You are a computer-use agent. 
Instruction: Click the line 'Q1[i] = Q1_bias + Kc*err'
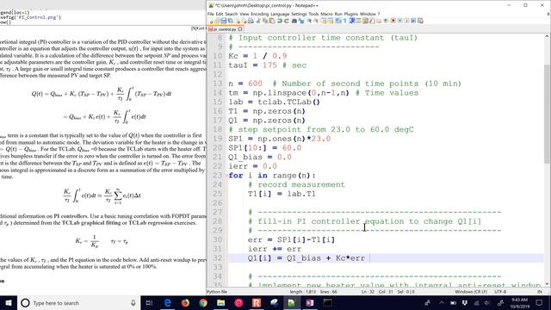pyautogui.click(x=306, y=258)
